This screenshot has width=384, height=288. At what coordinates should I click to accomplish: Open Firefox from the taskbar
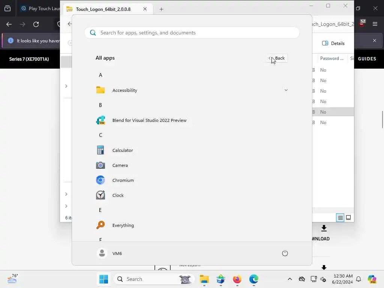click(237, 279)
